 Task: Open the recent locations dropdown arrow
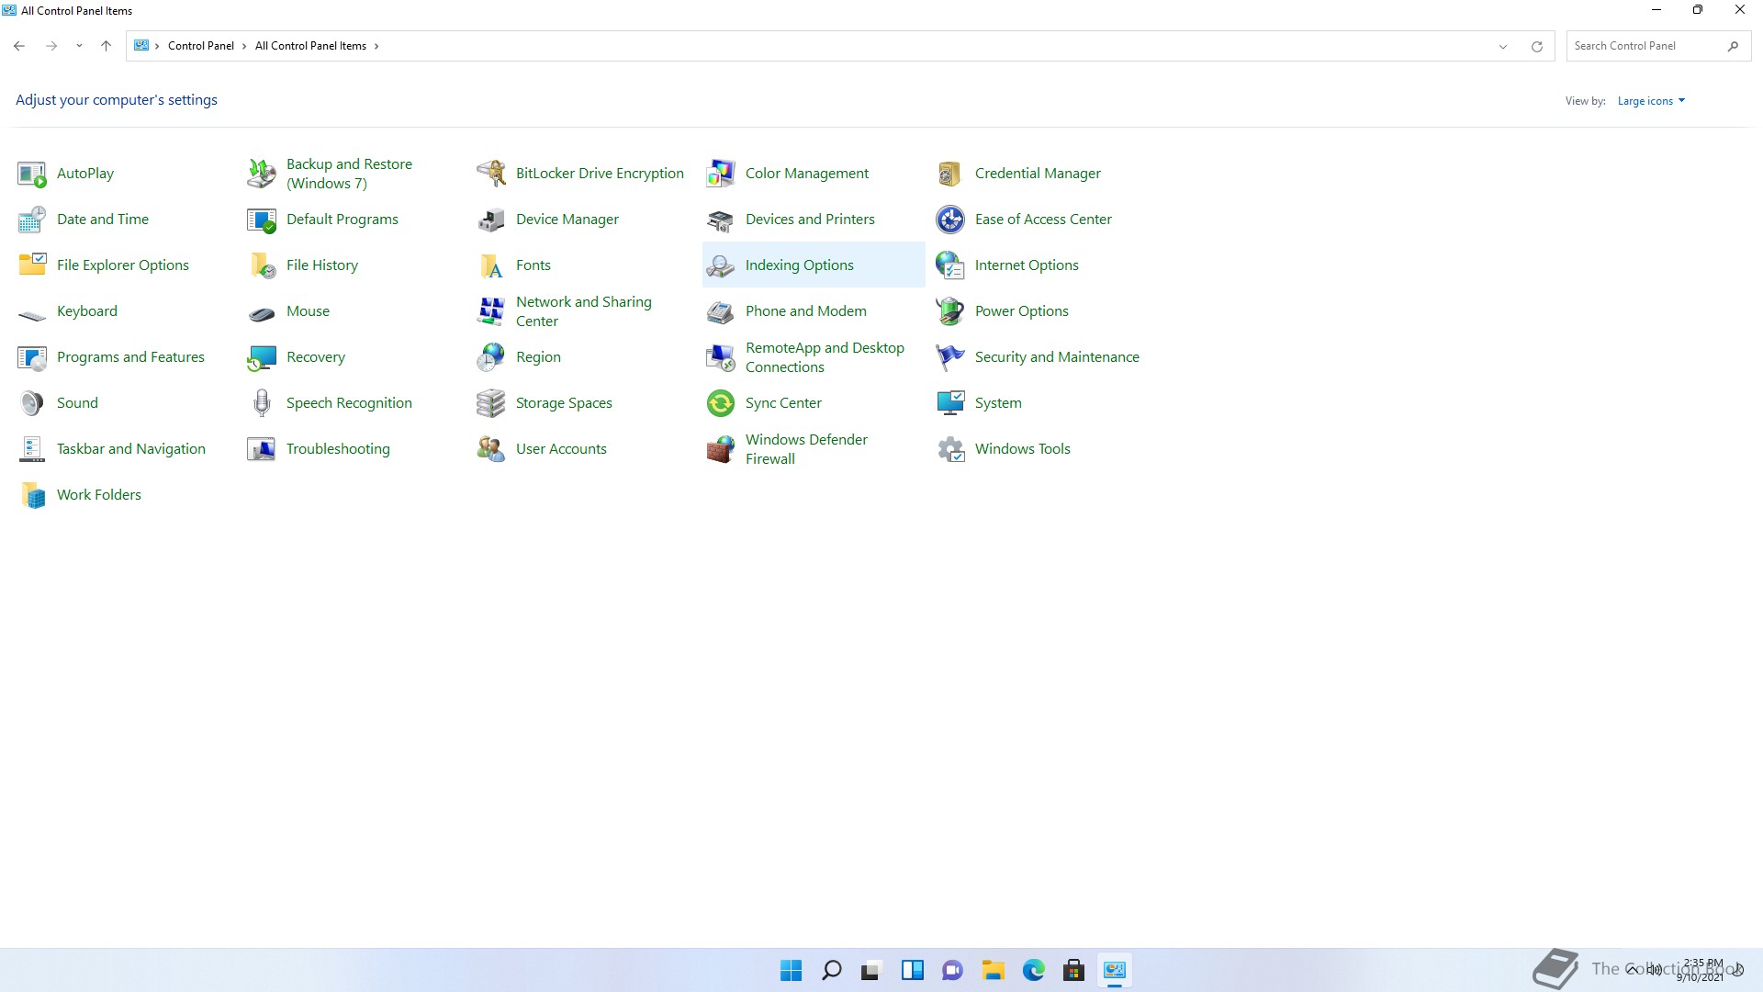pos(79,46)
